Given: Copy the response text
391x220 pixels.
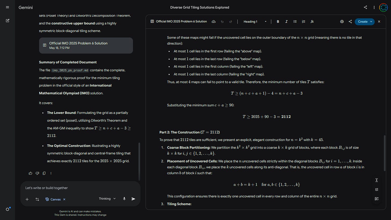Looking at the screenshot, I should 44,173.
